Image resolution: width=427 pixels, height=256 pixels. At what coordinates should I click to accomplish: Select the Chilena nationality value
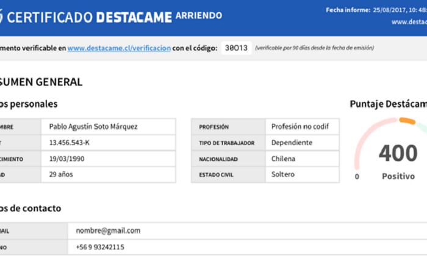pos(283,158)
